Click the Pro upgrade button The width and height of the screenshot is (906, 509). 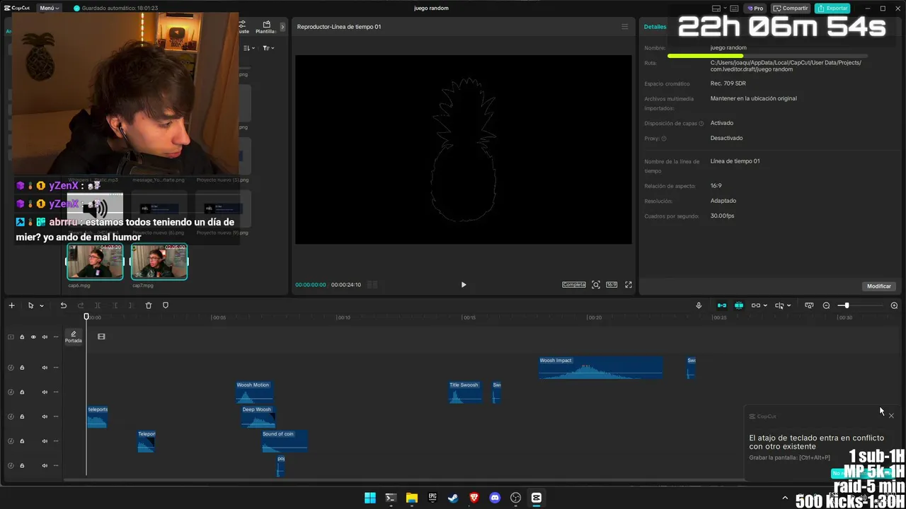[755, 8]
